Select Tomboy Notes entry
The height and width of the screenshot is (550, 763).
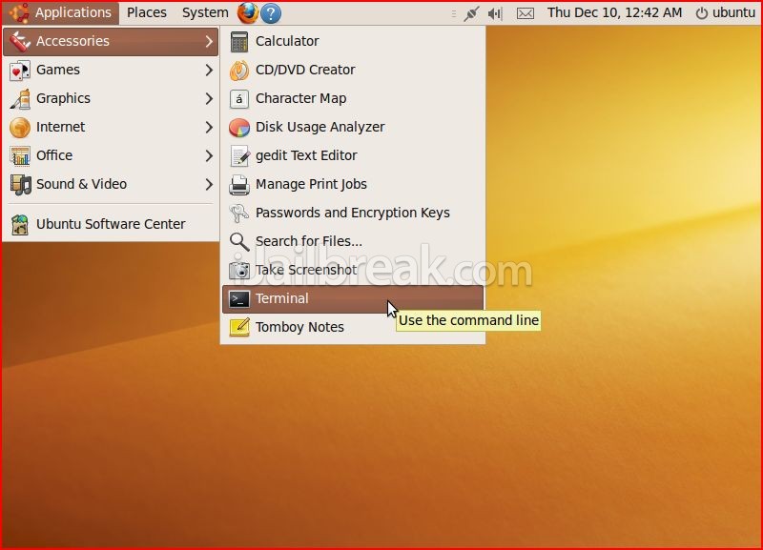click(353, 327)
